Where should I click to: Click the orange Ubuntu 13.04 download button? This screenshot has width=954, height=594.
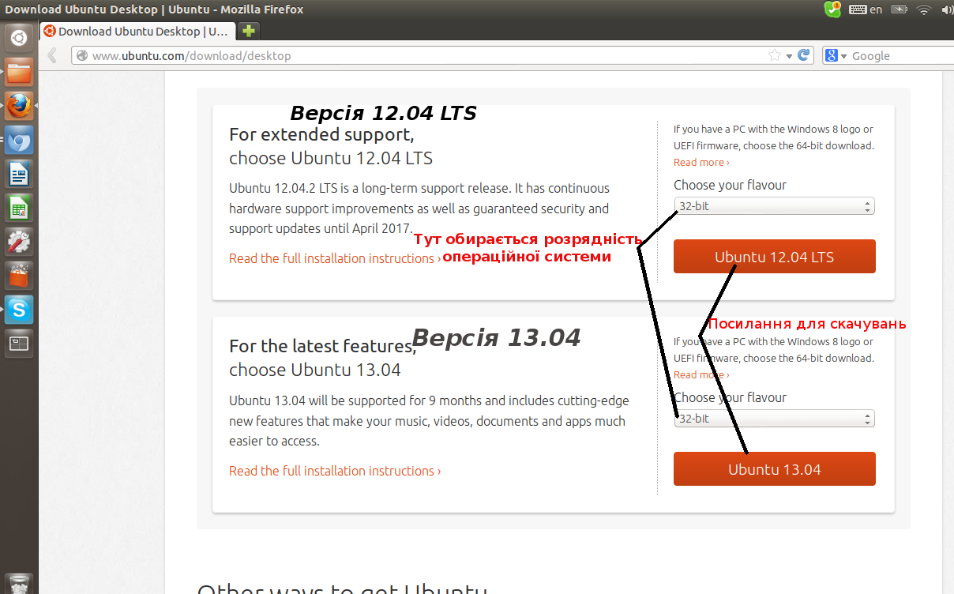point(775,469)
